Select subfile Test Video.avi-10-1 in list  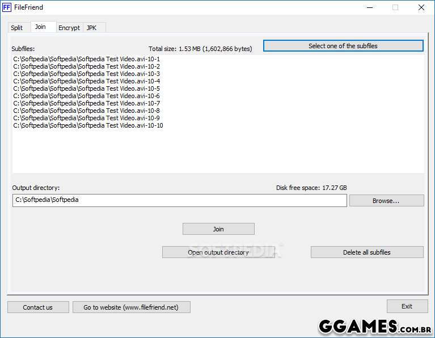point(86,59)
